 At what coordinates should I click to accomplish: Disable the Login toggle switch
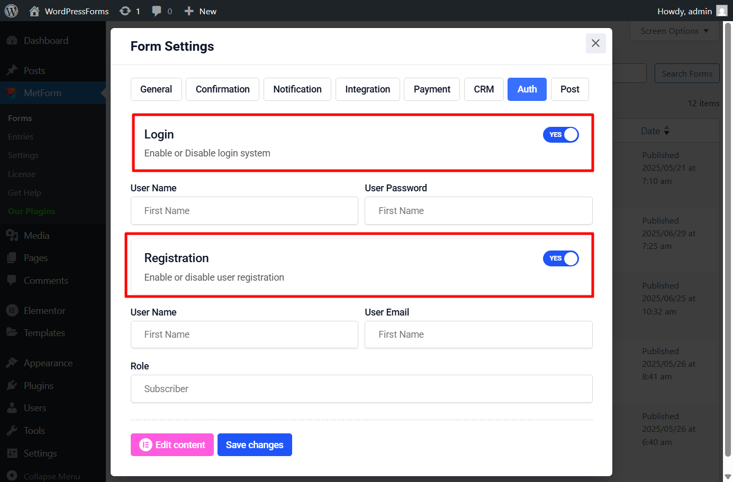click(560, 135)
